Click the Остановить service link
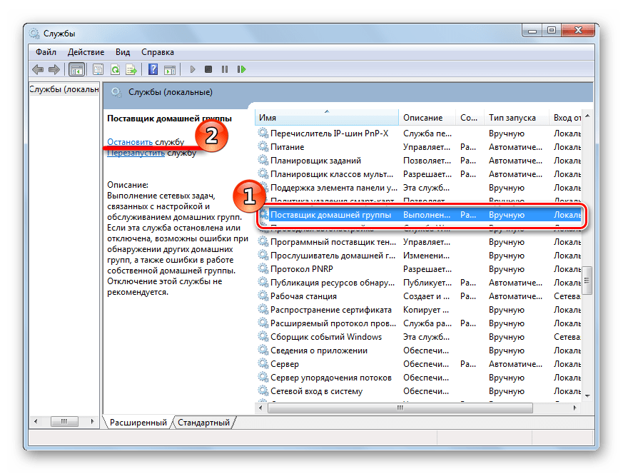The height and width of the screenshot is (474, 623). click(129, 142)
